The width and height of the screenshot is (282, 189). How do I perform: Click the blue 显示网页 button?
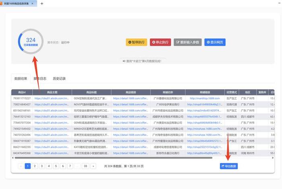point(215,42)
